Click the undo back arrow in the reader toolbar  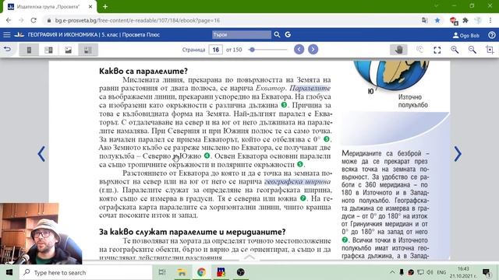point(7,50)
